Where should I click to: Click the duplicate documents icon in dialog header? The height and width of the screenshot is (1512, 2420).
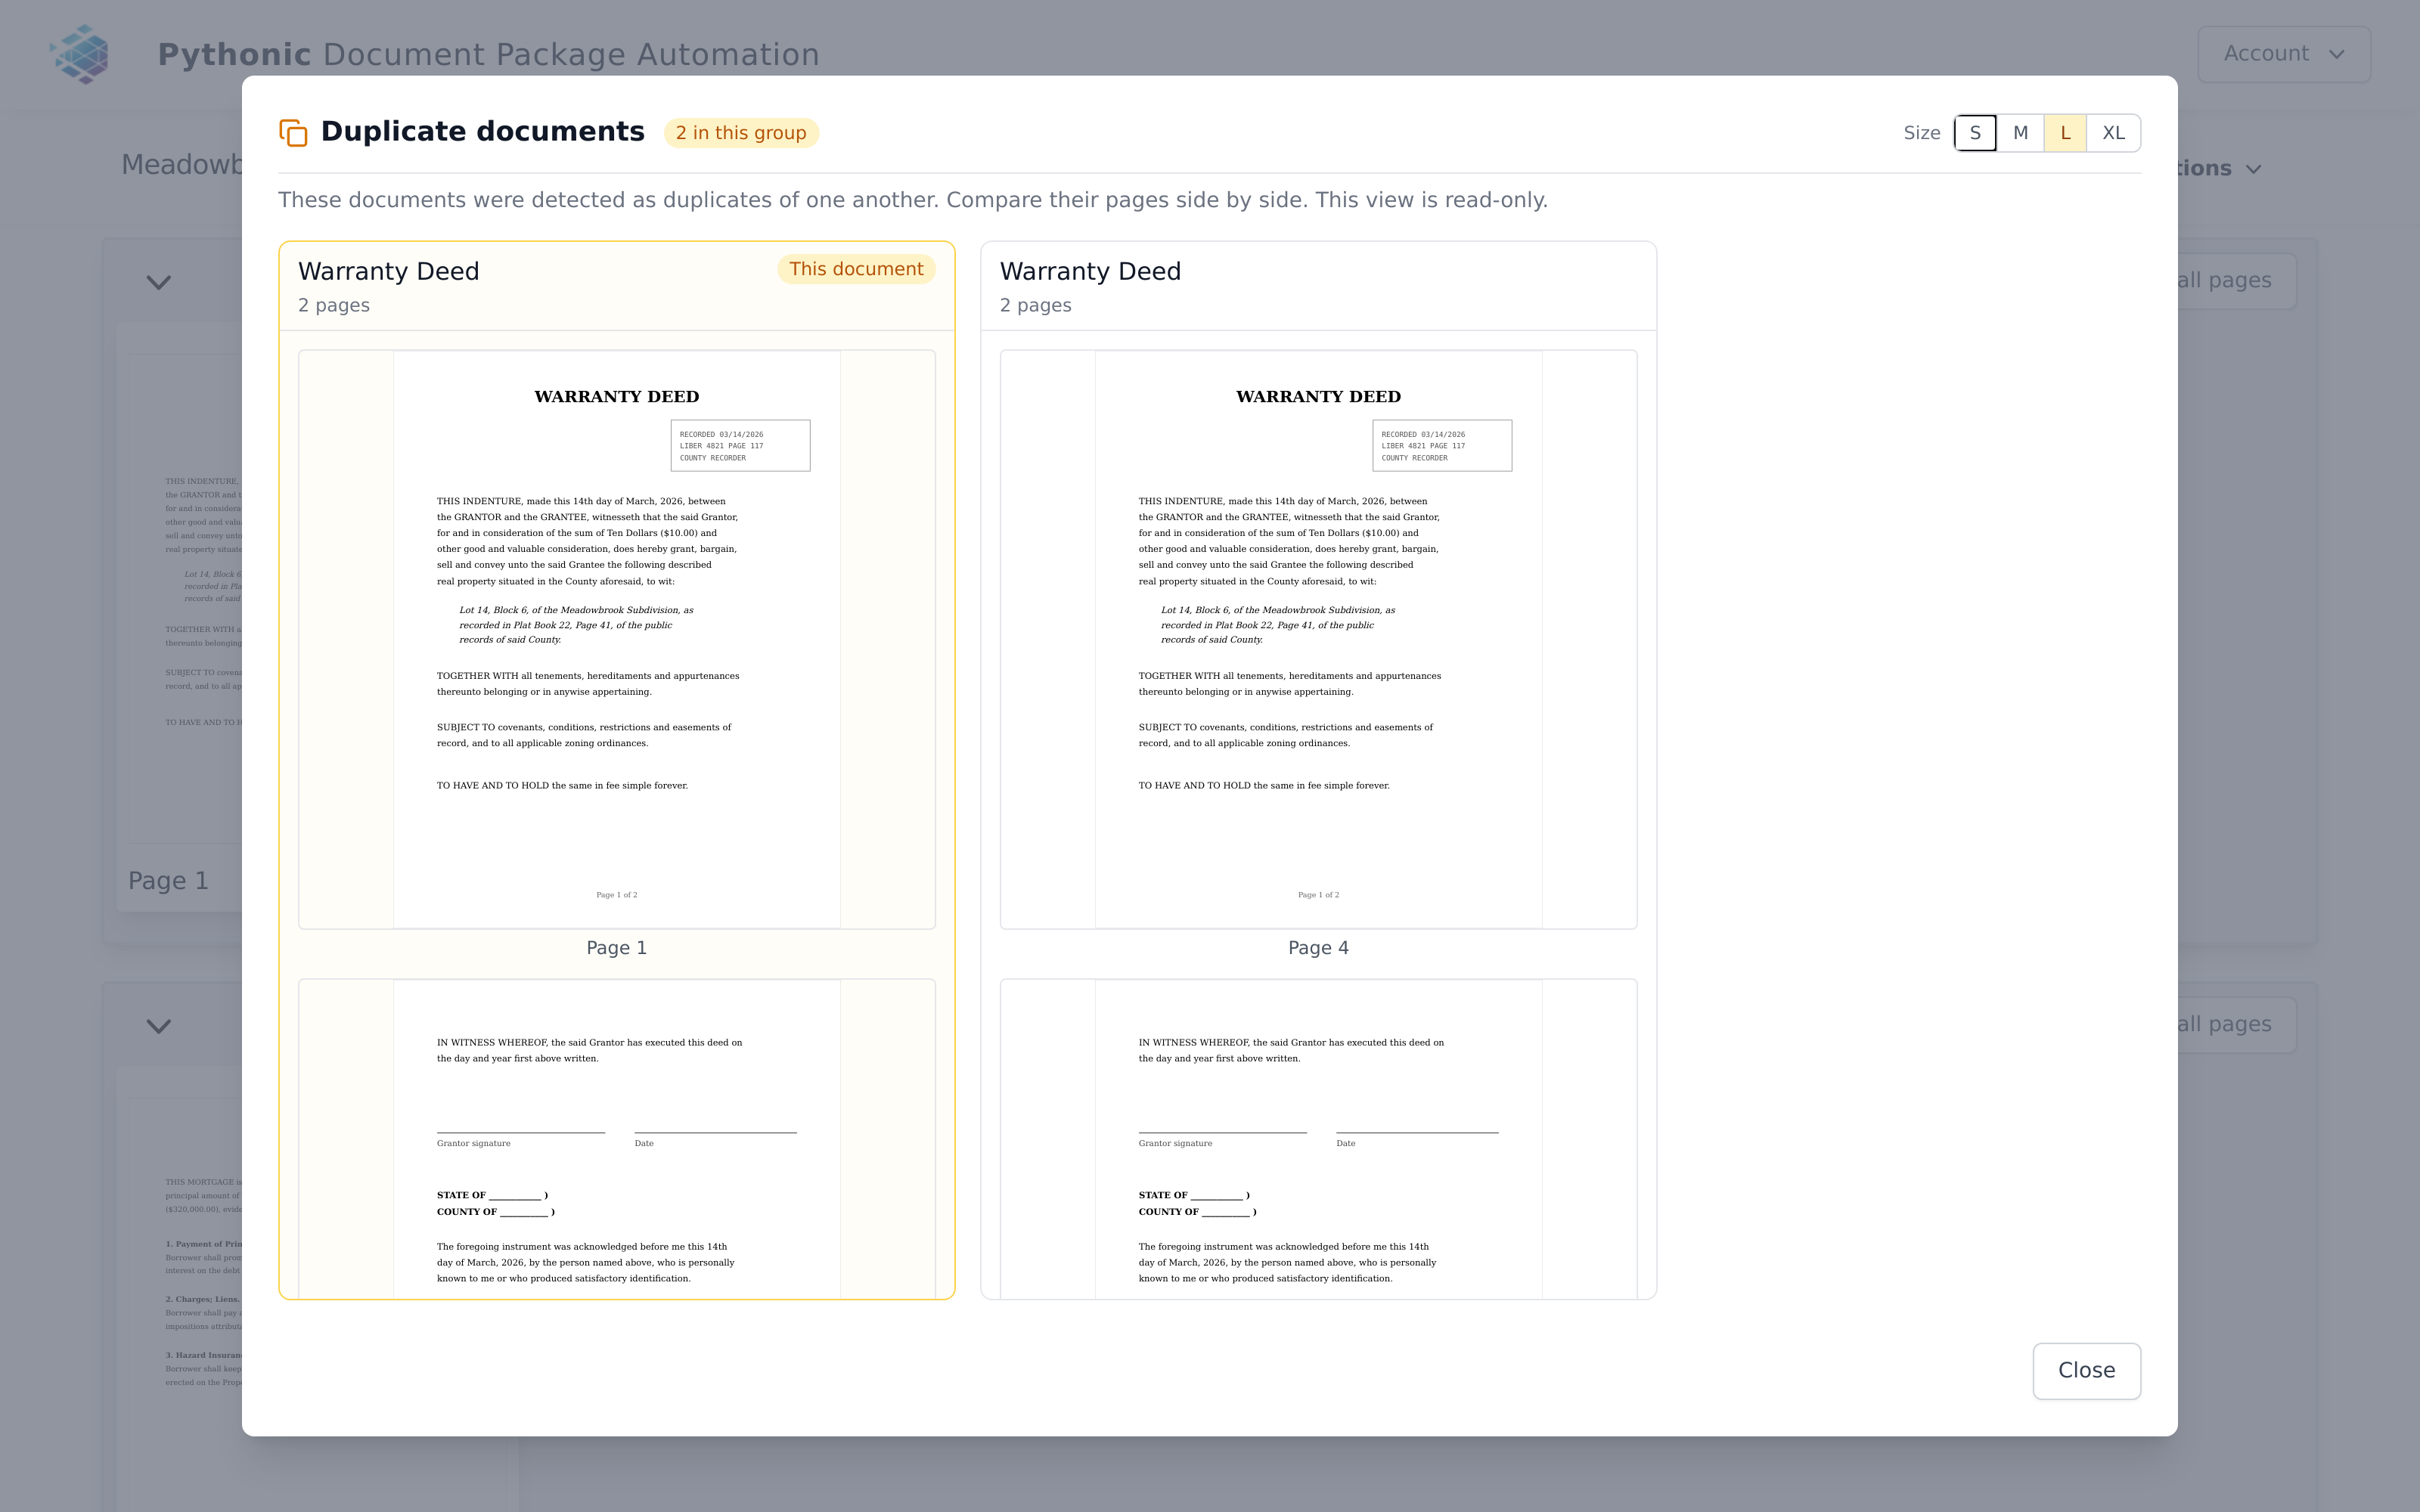click(x=293, y=133)
